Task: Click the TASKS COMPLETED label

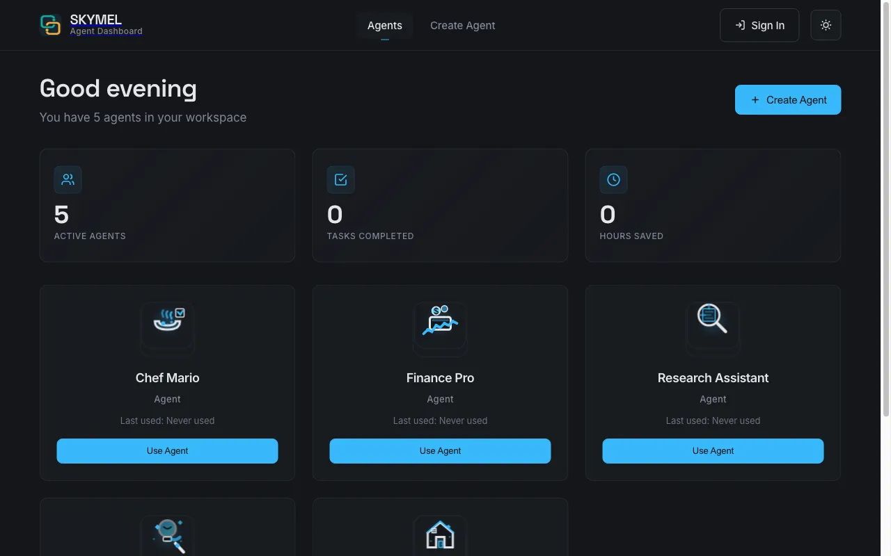Action: click(370, 236)
